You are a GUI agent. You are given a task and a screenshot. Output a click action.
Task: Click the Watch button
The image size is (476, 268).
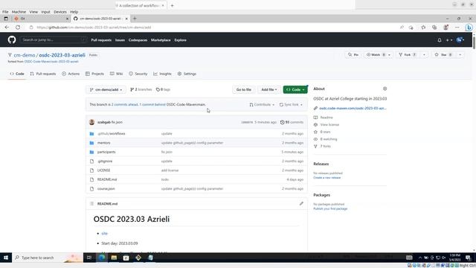click(375, 54)
